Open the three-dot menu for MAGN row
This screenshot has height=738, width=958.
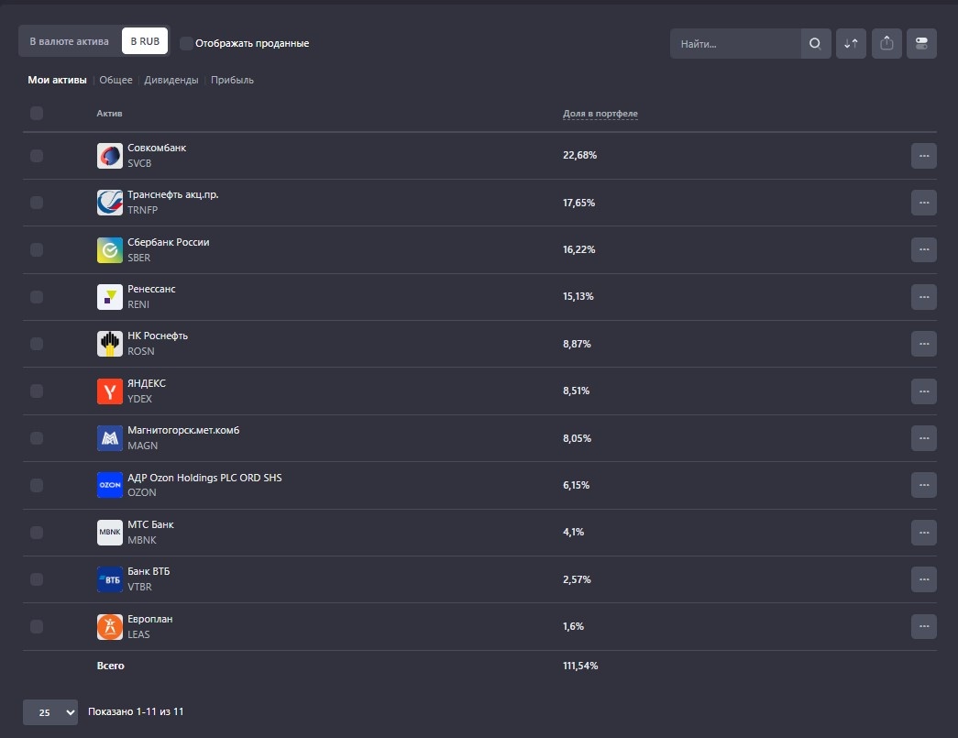(x=924, y=438)
